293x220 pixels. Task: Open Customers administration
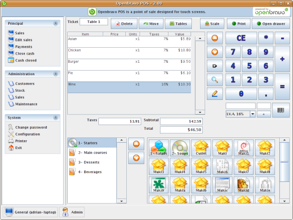22,83
